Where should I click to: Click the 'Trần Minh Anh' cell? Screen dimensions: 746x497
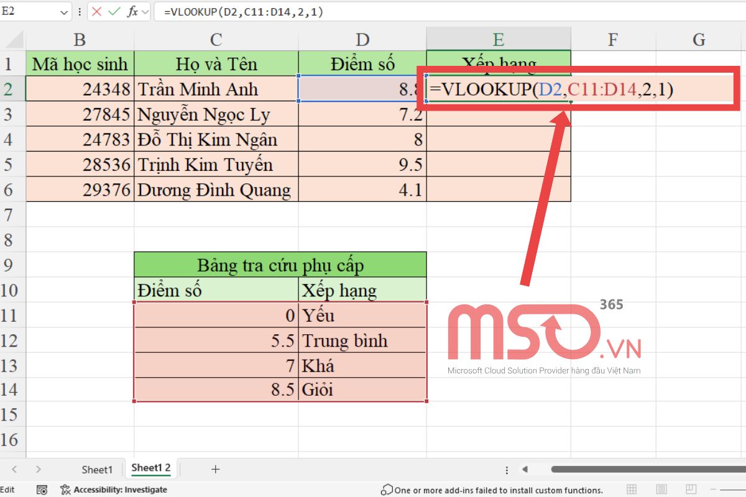pos(216,89)
